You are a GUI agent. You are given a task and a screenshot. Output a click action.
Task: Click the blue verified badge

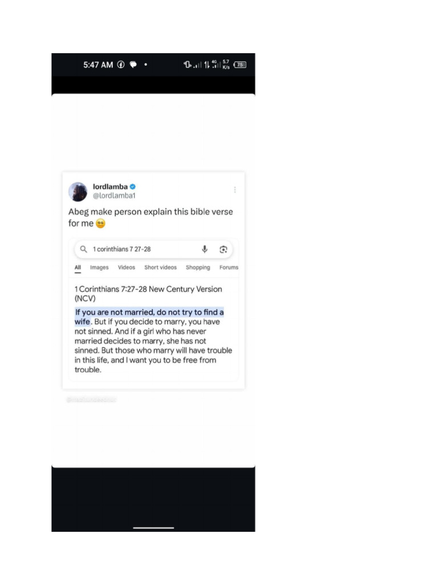132,187
